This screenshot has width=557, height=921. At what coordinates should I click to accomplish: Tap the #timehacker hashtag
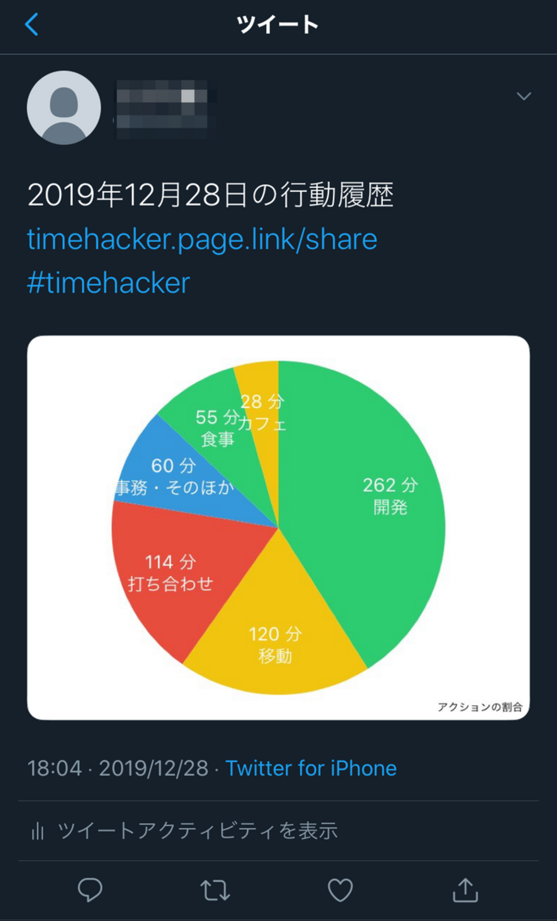(108, 283)
